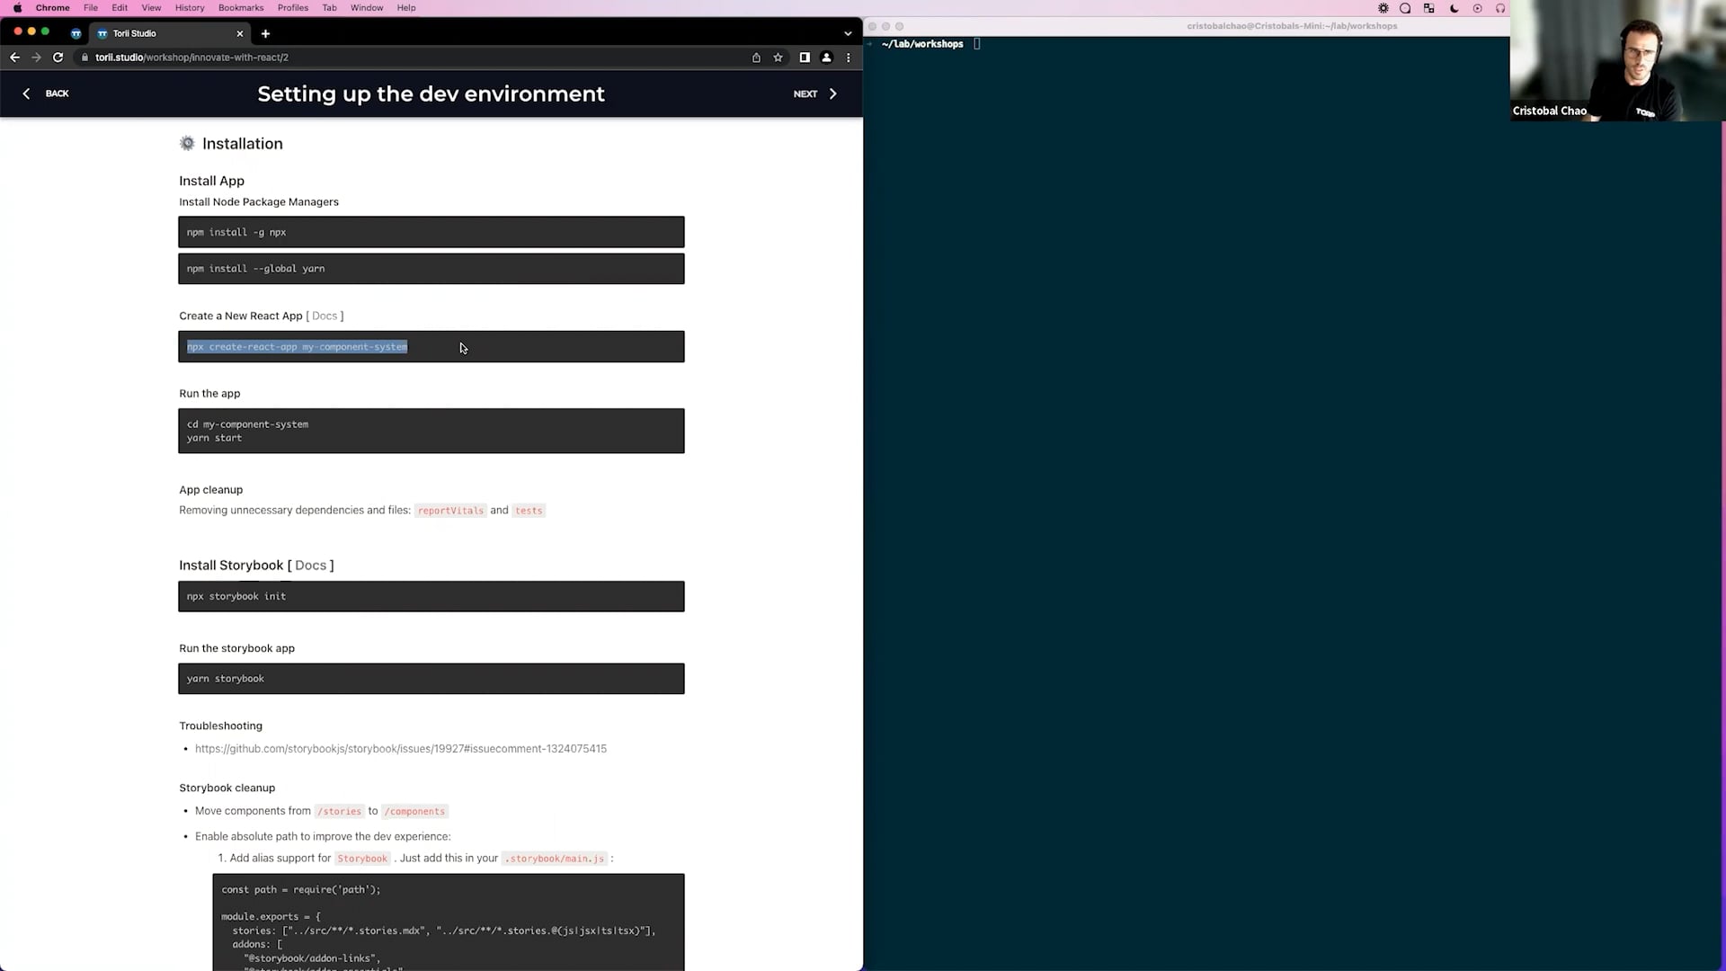Open the Storybook GitHub issue troubleshooting link
1726x971 pixels.
401,749
